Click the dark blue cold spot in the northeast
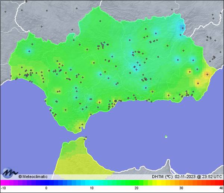 pyautogui.click(x=182, y=27)
